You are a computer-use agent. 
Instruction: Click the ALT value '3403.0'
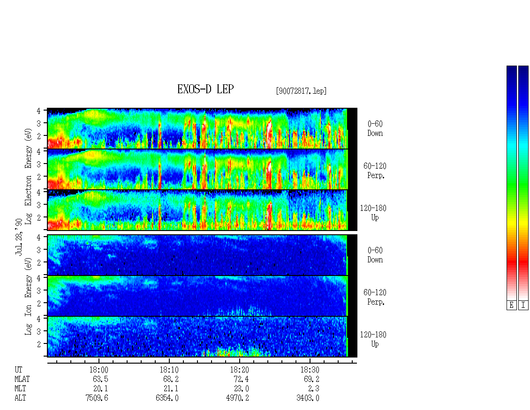point(308,398)
